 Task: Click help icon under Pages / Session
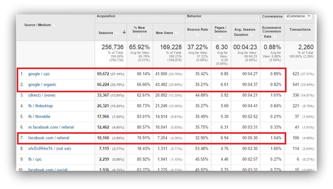tap(220, 36)
